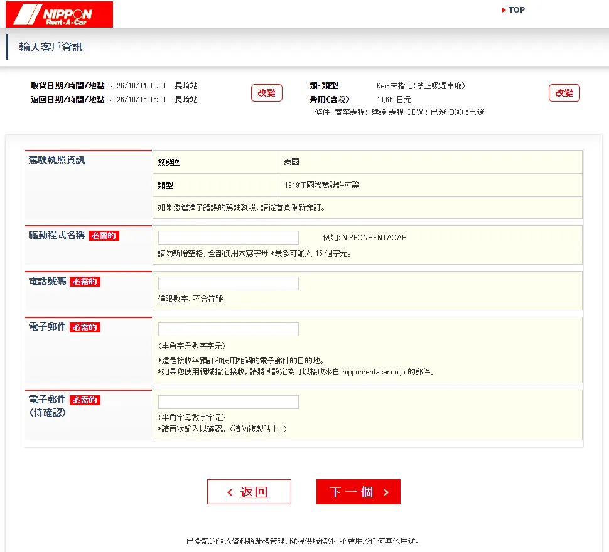Click the 費用(含稅) label

[x=330, y=100]
